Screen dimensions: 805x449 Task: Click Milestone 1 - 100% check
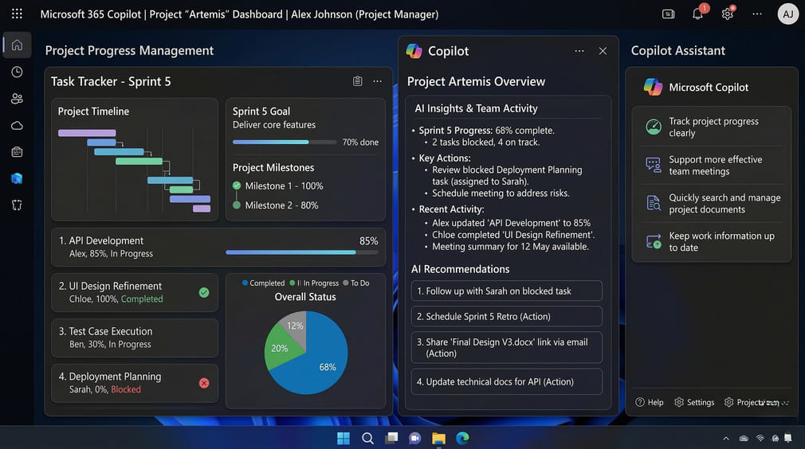pos(237,185)
